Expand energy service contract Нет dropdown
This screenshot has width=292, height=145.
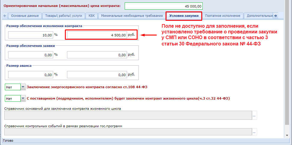pos(23,87)
